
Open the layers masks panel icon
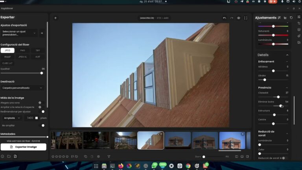[x=299, y=30]
